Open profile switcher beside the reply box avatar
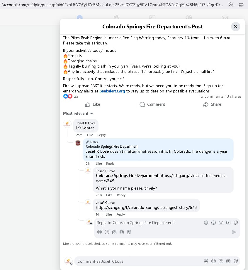Screen dimensions: 248x270 (x=91, y=224)
